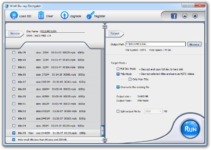Select the 00025.mpls row text

(x=69, y=53)
